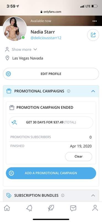Tap the Las Vegas Navada location
This screenshot has height=222, width=102.
coord(28,58)
